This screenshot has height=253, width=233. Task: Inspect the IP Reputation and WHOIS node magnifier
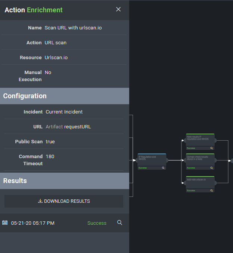[x=163, y=168]
